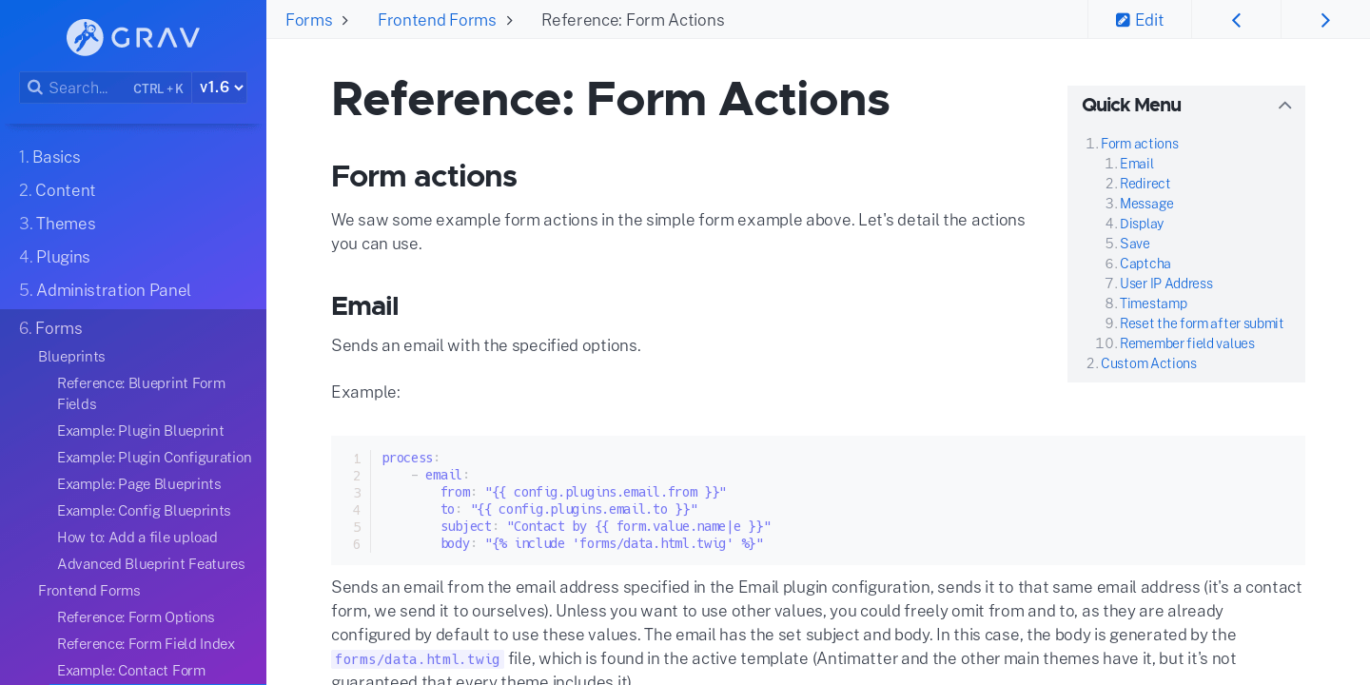Collapse the Quick Menu panel
The height and width of the screenshot is (685, 1370).
[x=1285, y=105]
